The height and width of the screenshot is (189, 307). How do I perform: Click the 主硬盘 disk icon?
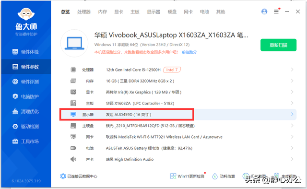click(x=73, y=126)
